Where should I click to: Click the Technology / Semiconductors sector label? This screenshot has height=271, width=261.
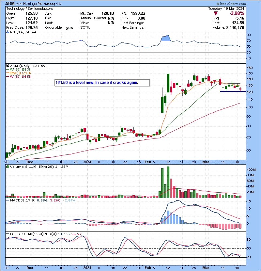30,8
